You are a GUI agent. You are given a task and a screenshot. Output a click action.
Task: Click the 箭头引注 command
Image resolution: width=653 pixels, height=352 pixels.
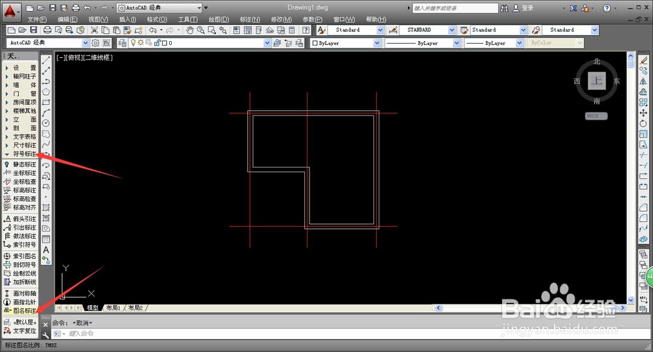(x=20, y=218)
